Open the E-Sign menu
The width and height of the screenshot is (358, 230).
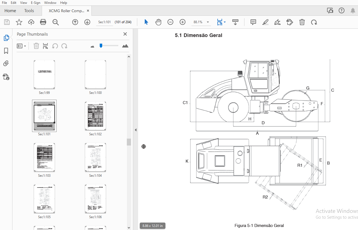[x=36, y=3]
